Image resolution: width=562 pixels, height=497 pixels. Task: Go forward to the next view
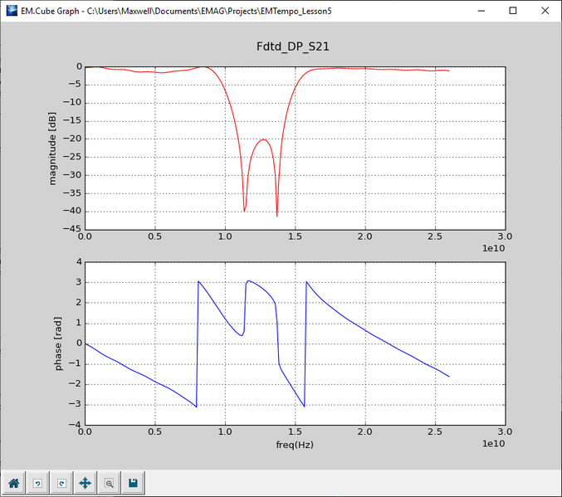(61, 483)
